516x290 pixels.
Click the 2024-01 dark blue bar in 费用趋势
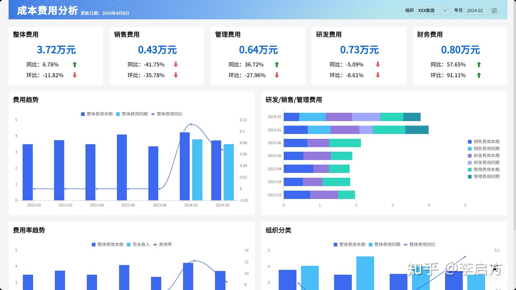pos(185,166)
